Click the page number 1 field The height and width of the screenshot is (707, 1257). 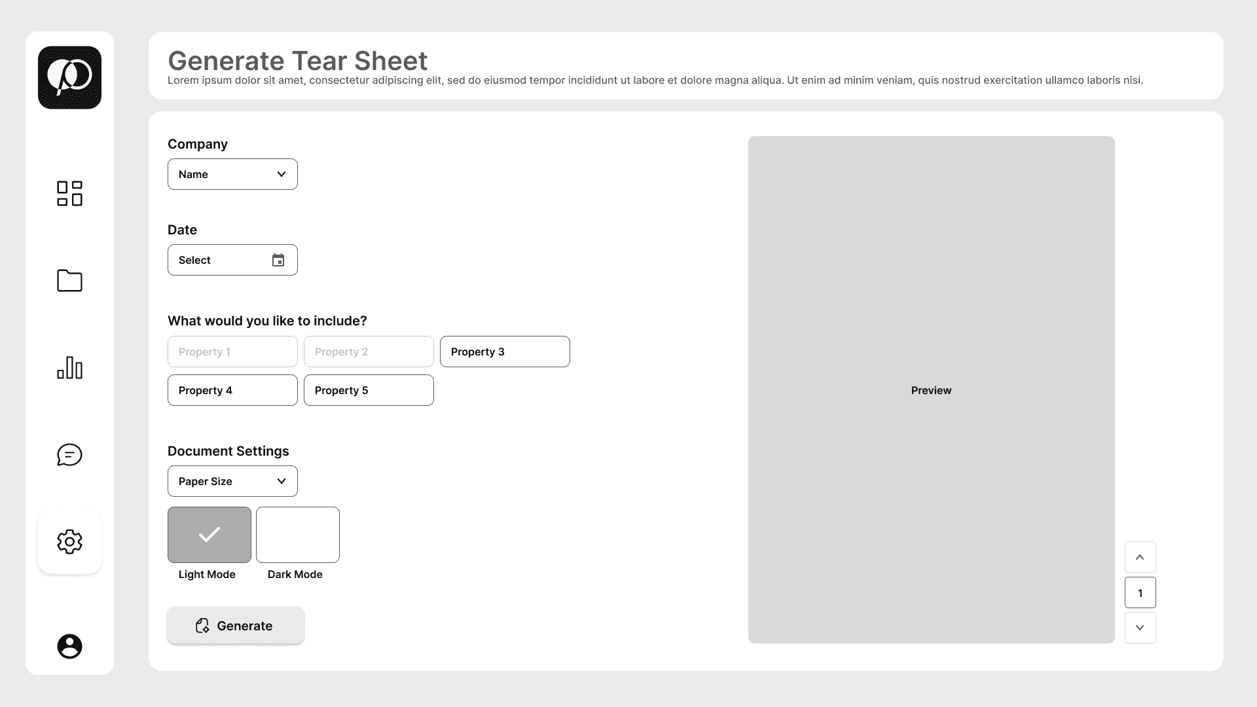point(1140,592)
